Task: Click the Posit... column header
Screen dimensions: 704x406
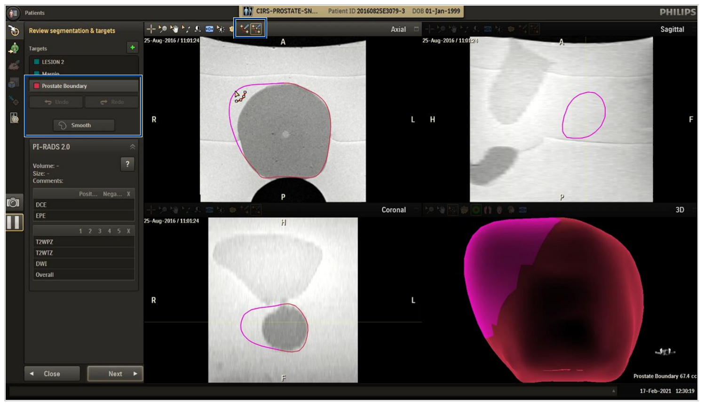Action: (x=88, y=194)
